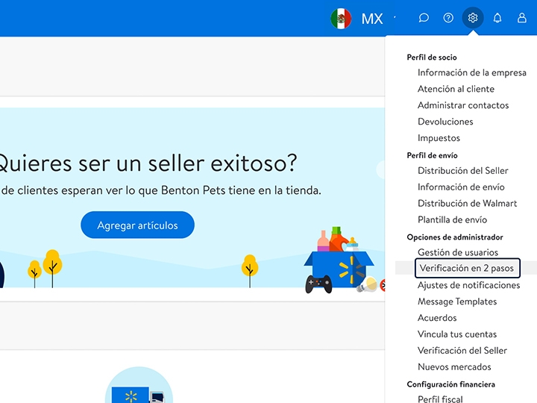The image size is (537, 403).
Task: Click the Mexico flag icon
Action: pos(341,18)
